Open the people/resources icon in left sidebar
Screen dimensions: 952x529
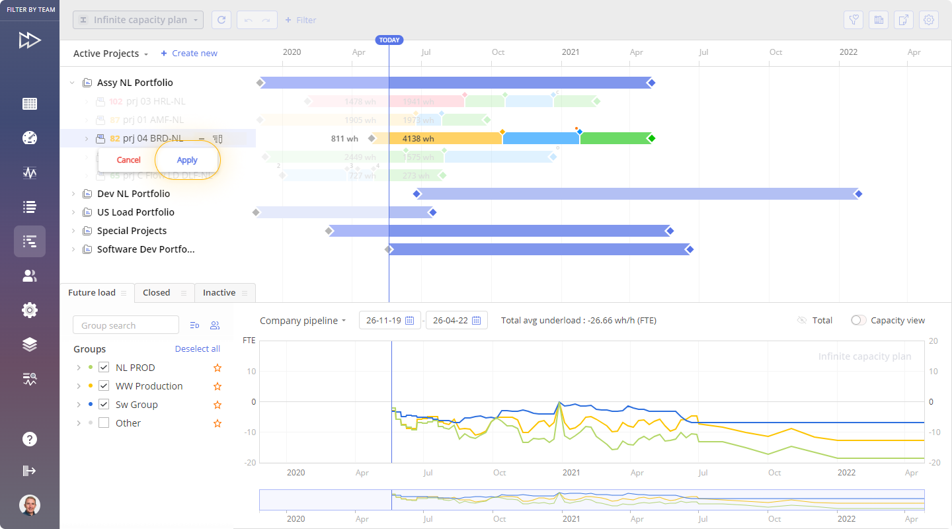click(30, 276)
